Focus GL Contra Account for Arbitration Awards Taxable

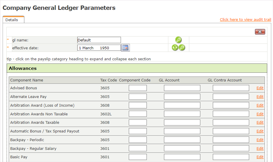[231, 123]
